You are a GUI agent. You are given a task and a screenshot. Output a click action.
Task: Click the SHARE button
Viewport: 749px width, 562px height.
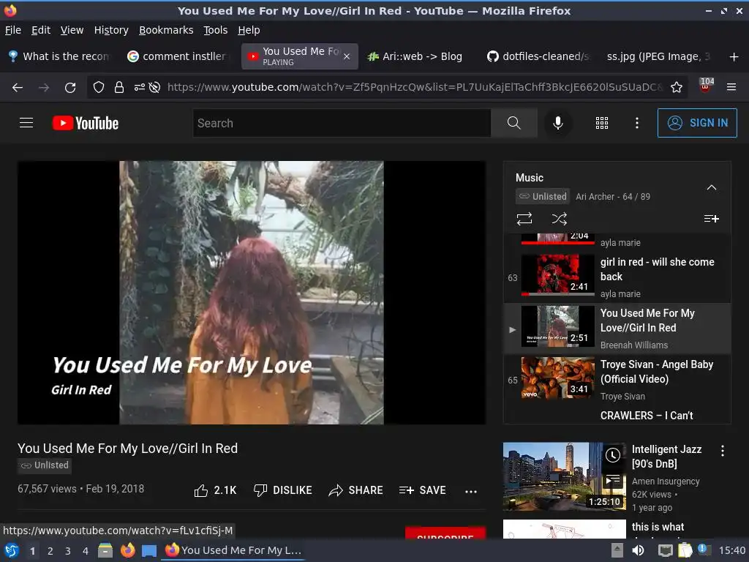[x=356, y=490]
